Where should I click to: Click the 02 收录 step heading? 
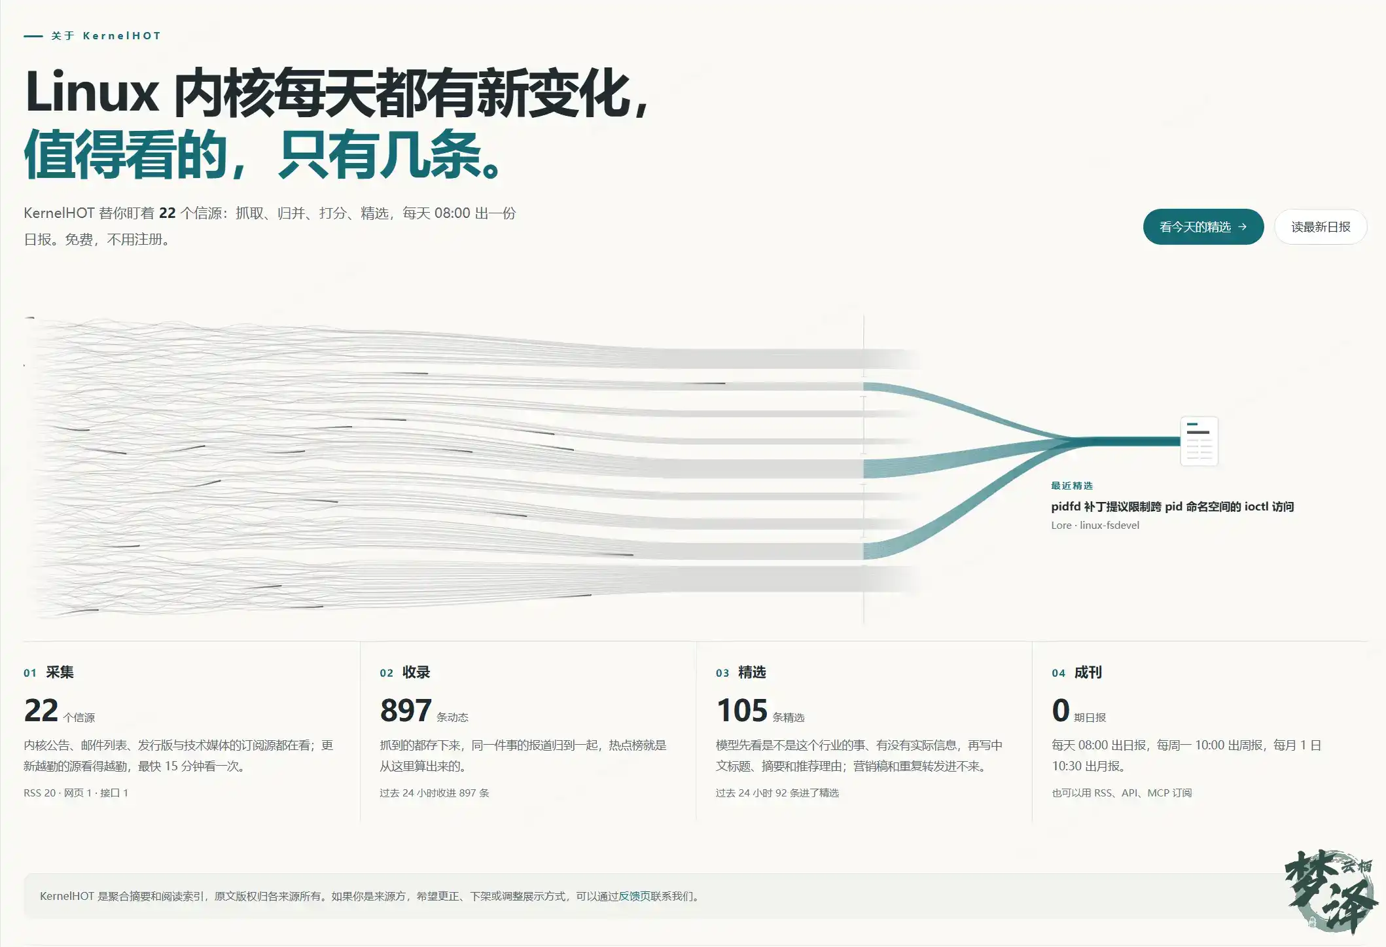tap(405, 672)
